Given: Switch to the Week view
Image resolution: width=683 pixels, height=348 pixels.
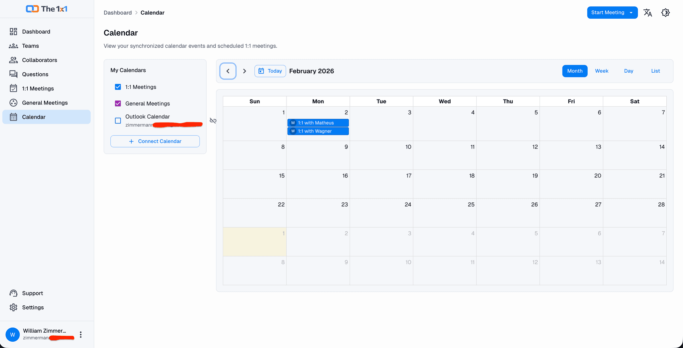Looking at the screenshot, I should pos(601,71).
